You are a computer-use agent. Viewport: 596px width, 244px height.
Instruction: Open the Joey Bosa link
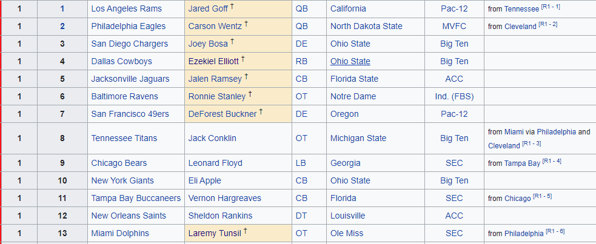(x=208, y=44)
